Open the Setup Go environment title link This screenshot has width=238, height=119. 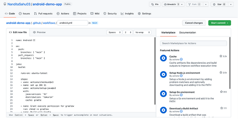[182, 92]
